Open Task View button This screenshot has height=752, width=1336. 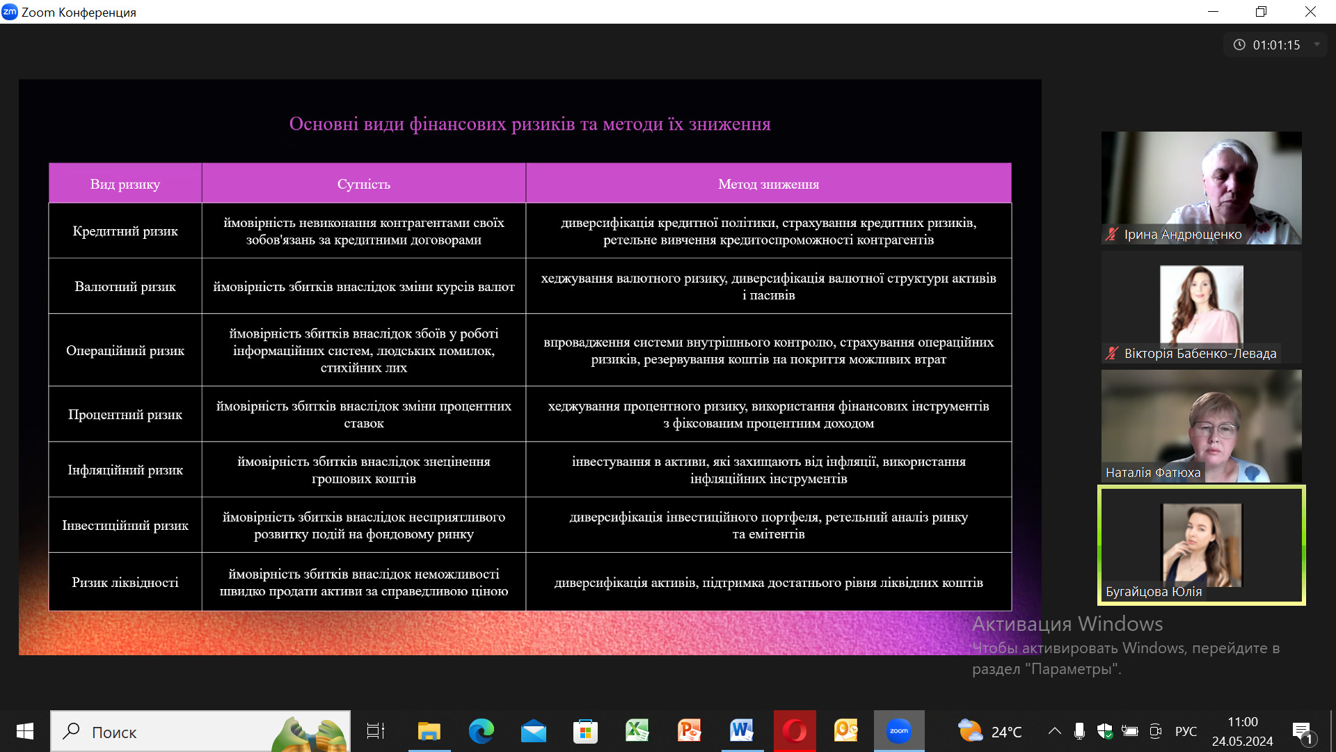point(376,731)
